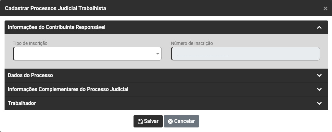The width and height of the screenshot is (332, 132).
Task: Save the form with the Salvar button
Action: click(x=148, y=121)
